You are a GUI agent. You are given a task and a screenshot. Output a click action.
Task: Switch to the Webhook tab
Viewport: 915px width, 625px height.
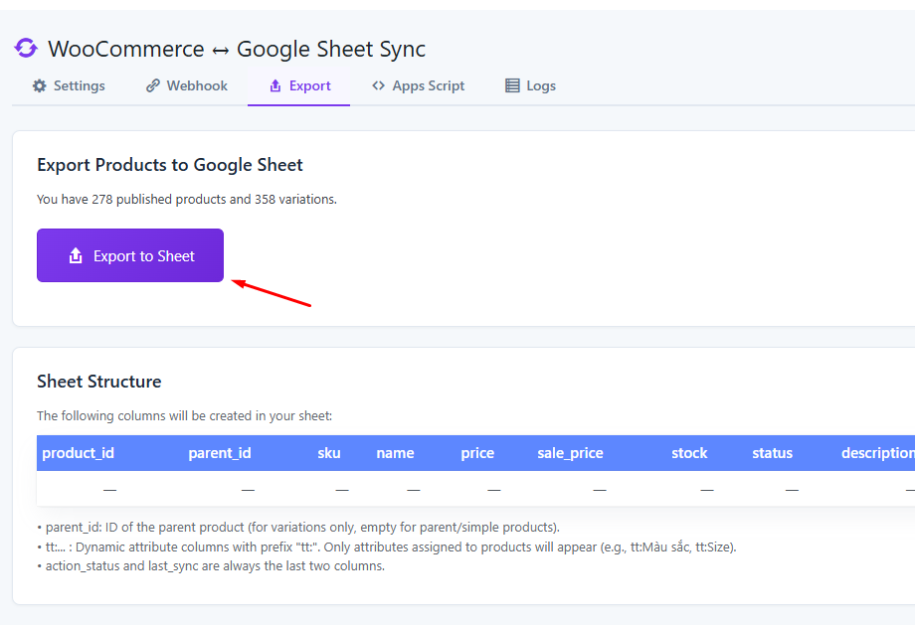[x=187, y=86]
